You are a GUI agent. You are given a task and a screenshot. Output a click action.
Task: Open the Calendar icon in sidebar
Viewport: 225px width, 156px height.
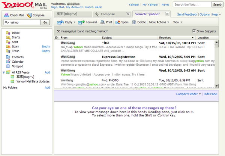[8, 62]
